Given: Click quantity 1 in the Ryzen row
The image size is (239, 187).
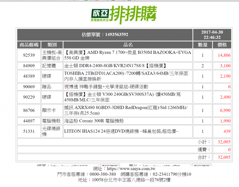Looking at the screenshot, I should pyautogui.click(x=202, y=55).
